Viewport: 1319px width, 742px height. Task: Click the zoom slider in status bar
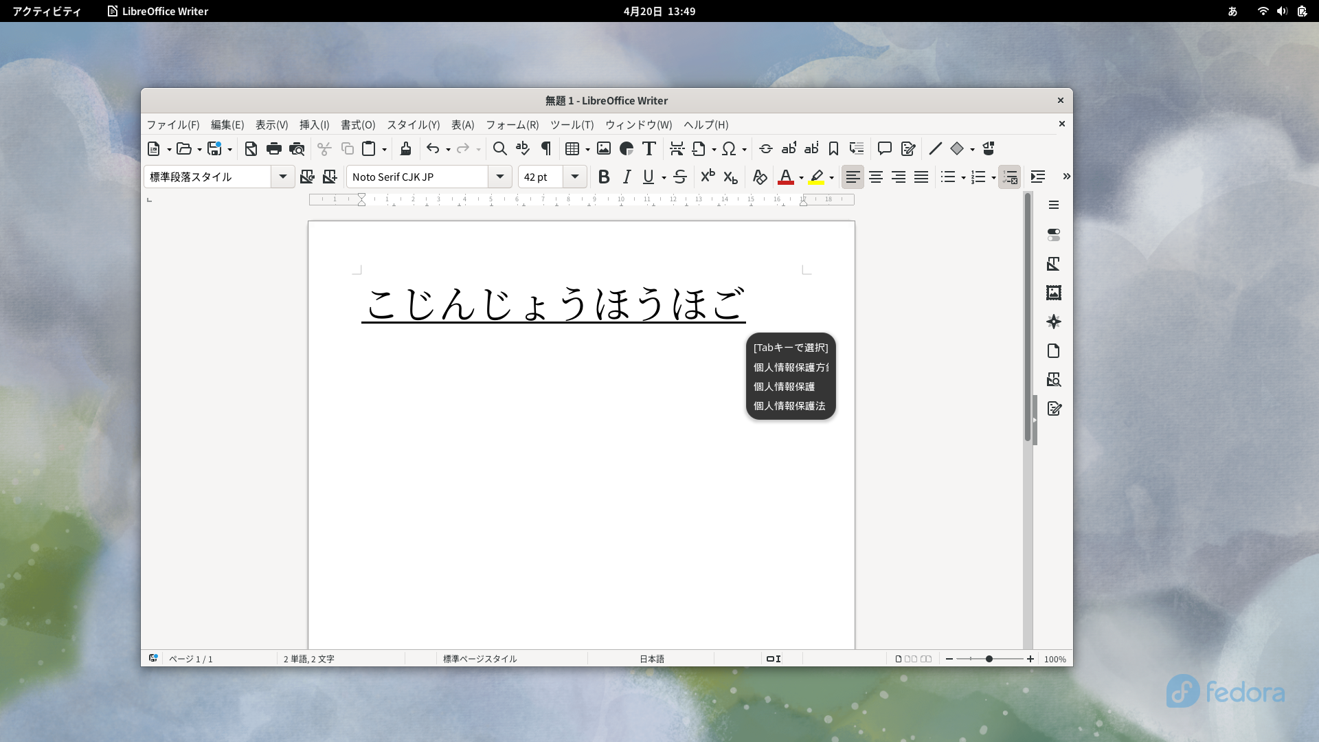pyautogui.click(x=989, y=659)
